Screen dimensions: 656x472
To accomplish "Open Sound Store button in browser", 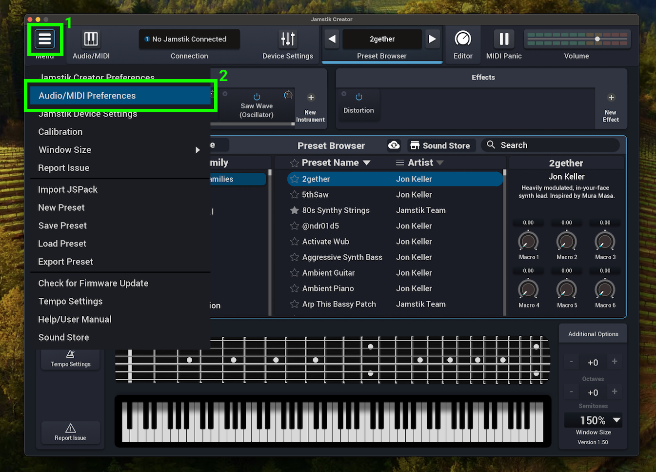I will [x=441, y=145].
